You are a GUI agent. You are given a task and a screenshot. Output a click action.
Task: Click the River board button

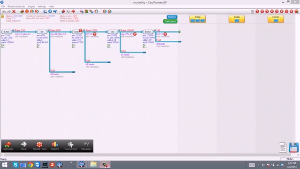tap(276, 19)
